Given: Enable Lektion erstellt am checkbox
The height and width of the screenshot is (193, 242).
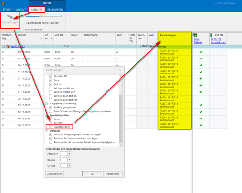Looking at the screenshot, I should (x=51, y=88).
